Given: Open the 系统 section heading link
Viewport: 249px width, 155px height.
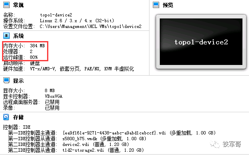Looking at the screenshot, I should (18, 36).
